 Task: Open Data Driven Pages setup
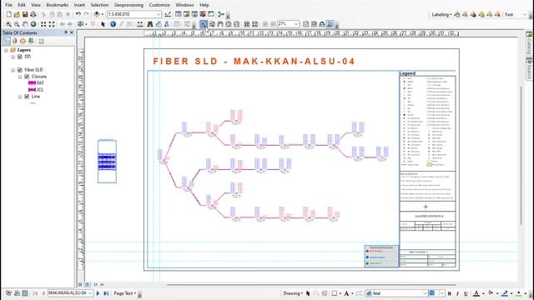tap(9, 293)
